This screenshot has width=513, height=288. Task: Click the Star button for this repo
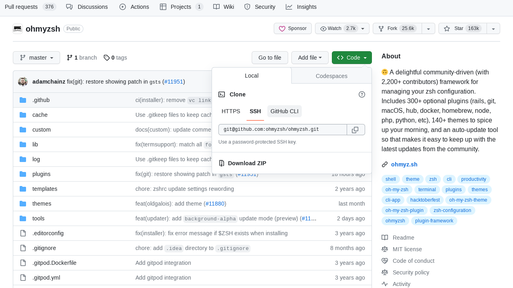[x=462, y=28]
